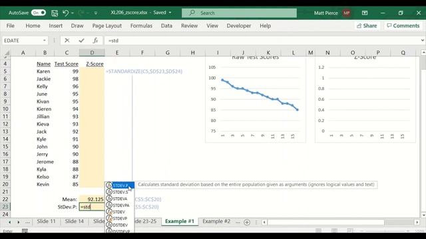Select the Raw Test Scores chart
The width and height of the screenshot is (426, 239).
coord(256,99)
